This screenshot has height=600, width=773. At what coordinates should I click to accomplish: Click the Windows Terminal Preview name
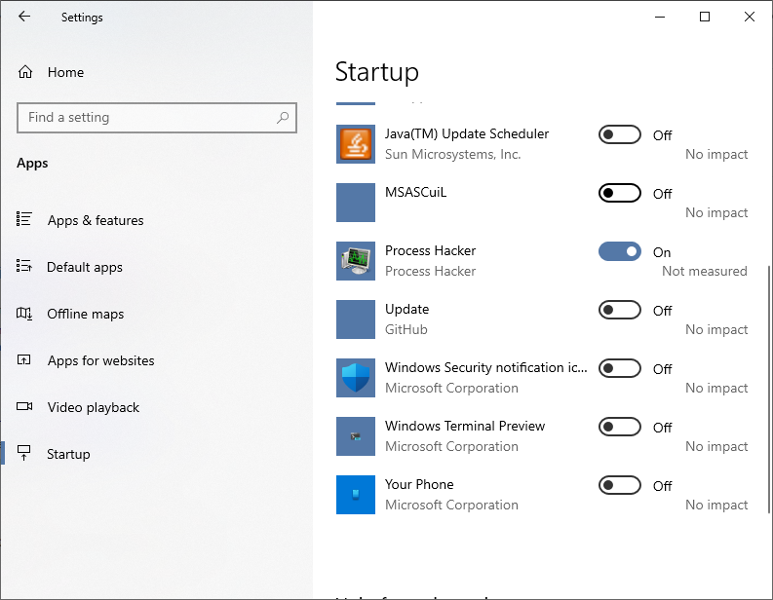click(465, 426)
